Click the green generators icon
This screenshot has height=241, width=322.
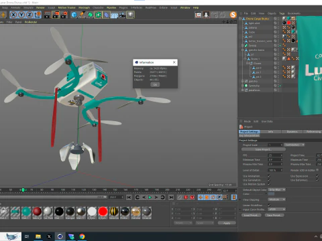90,15
